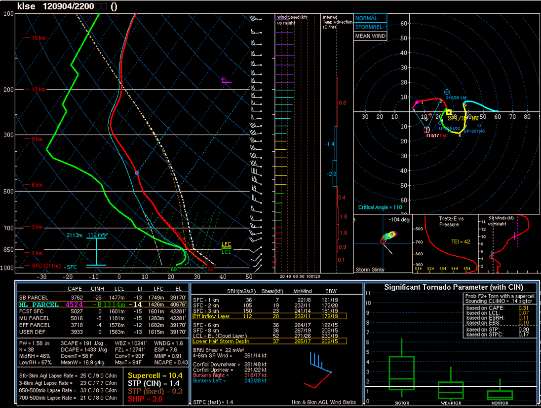The image size is (541, 408).
Task: Click the green LCL marker on skew-T
Action: [227, 252]
